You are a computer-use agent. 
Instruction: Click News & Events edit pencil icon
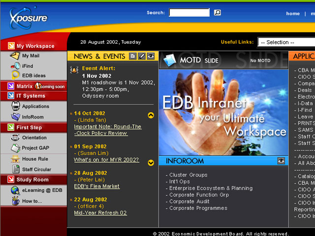[x=142, y=56]
